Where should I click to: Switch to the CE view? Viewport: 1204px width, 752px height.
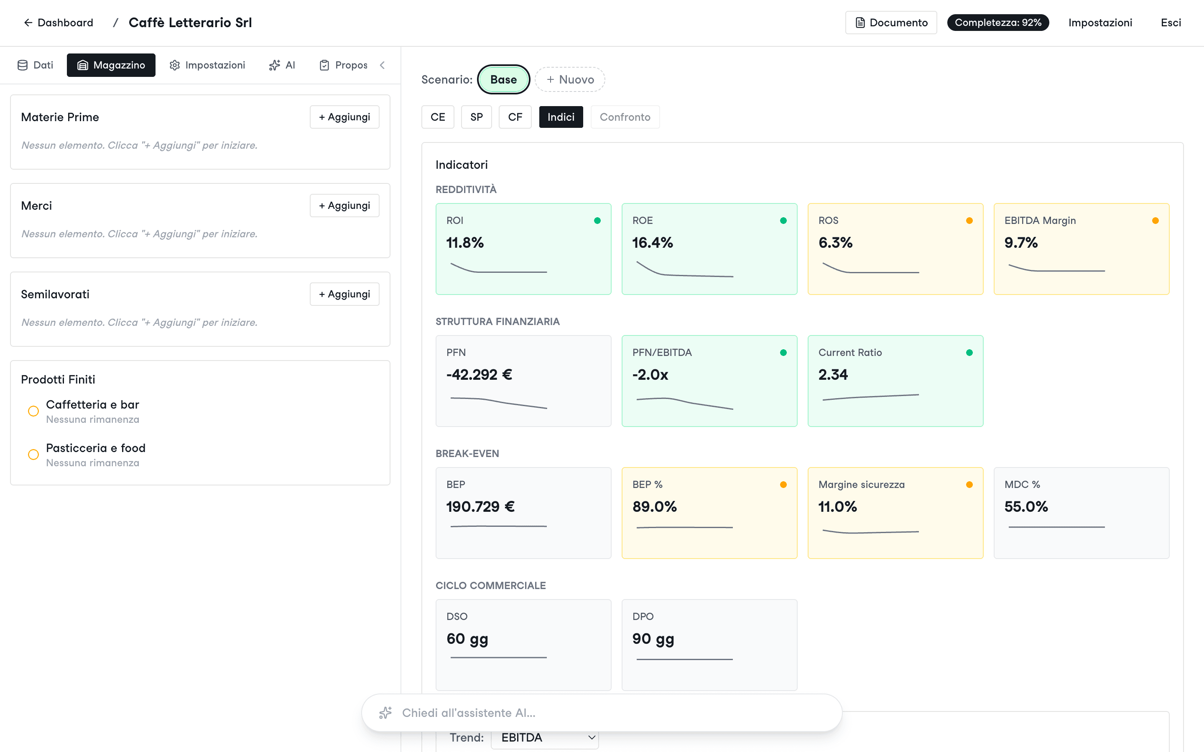pos(438,117)
